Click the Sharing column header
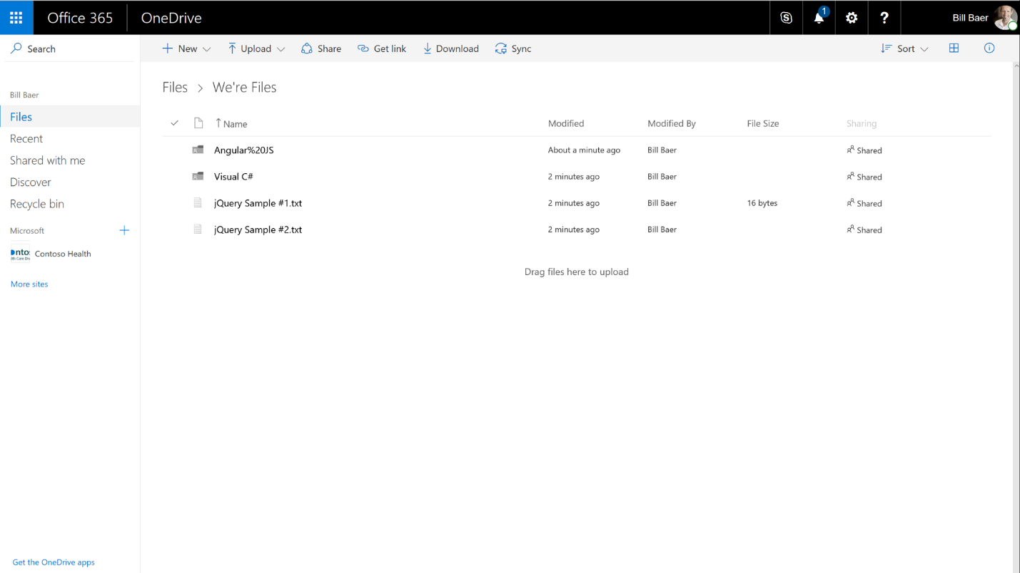Image resolution: width=1020 pixels, height=573 pixels. point(862,123)
